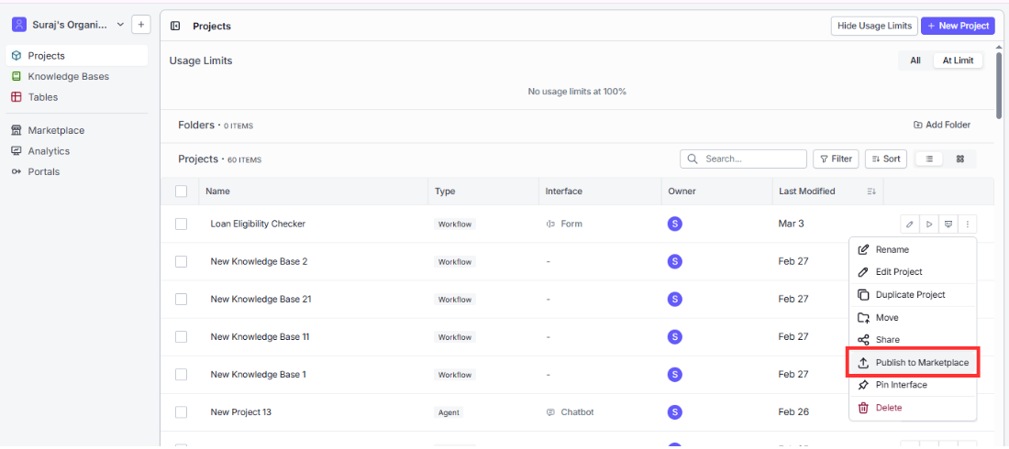Screen dimensions: 1009x449
Task: Check the New Knowledge Base 21 row checkbox
Action: pyautogui.click(x=182, y=299)
